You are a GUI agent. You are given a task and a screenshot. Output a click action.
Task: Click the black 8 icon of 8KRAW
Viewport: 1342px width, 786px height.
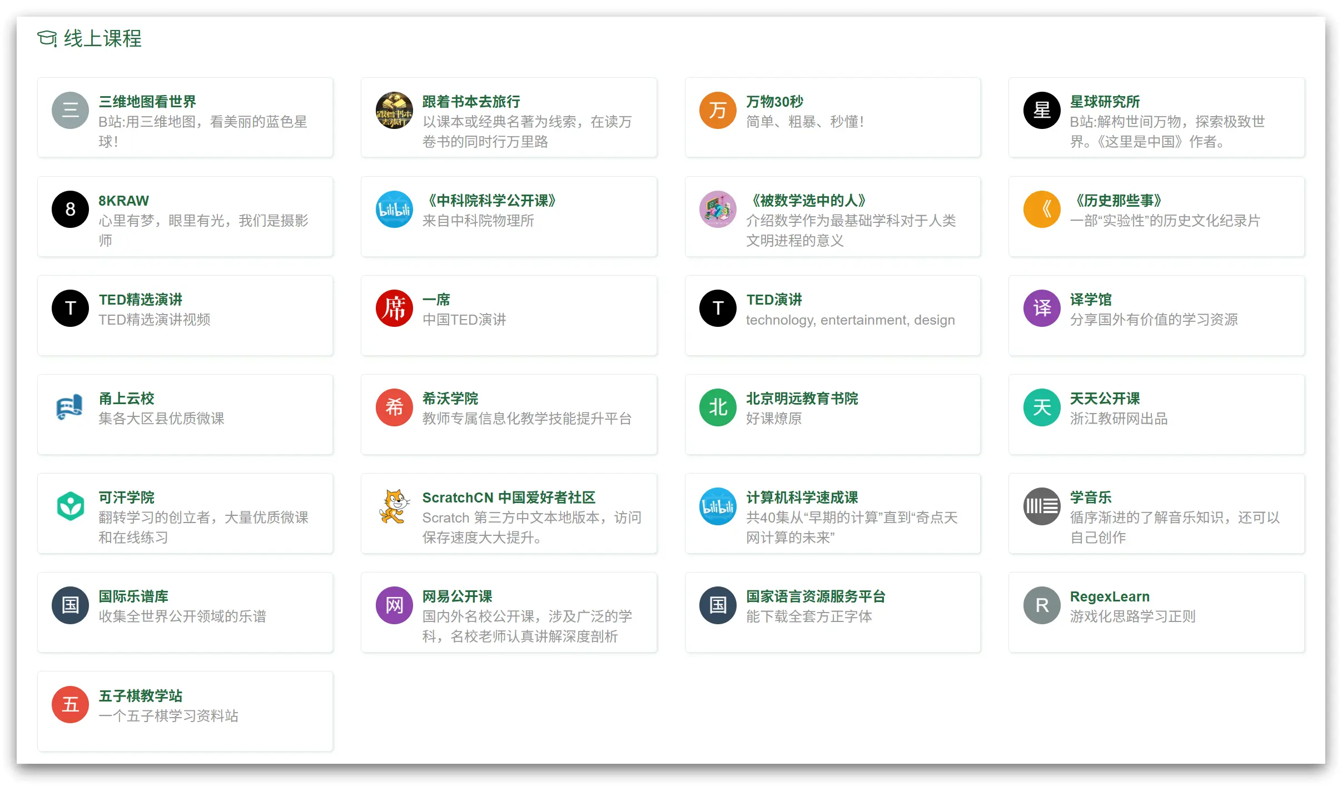[x=70, y=209]
